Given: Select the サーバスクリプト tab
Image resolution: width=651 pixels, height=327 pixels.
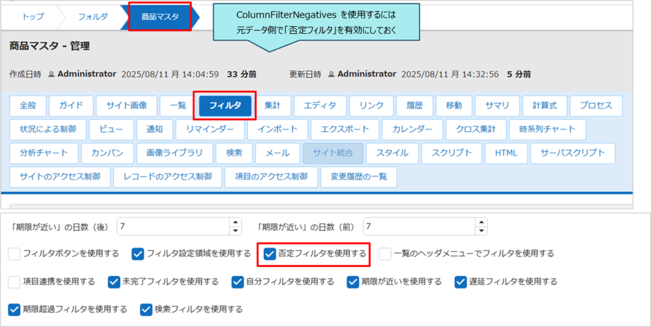Looking at the screenshot, I should [573, 153].
